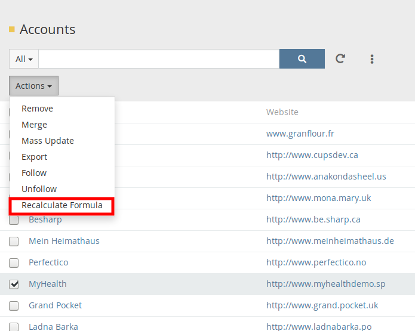The image size is (415, 331).
Task: Sort by Website column header
Action: [x=282, y=112]
